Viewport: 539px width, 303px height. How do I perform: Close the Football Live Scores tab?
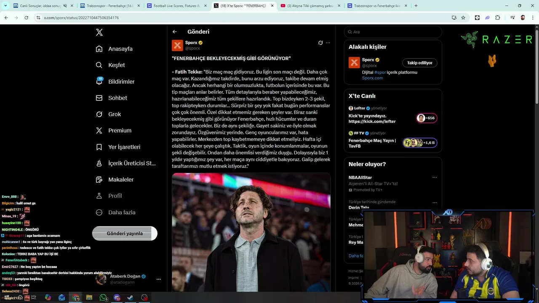[205, 6]
